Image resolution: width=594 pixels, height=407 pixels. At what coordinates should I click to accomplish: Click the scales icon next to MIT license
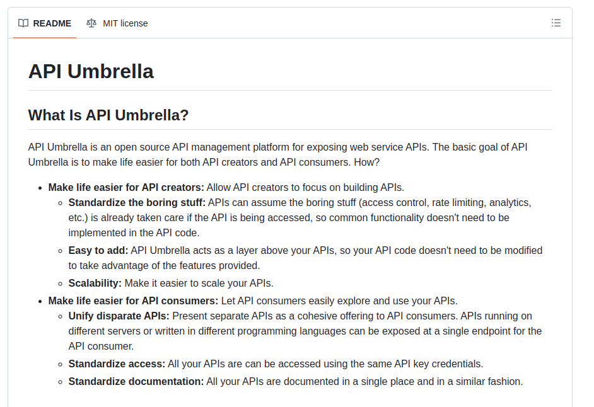91,23
